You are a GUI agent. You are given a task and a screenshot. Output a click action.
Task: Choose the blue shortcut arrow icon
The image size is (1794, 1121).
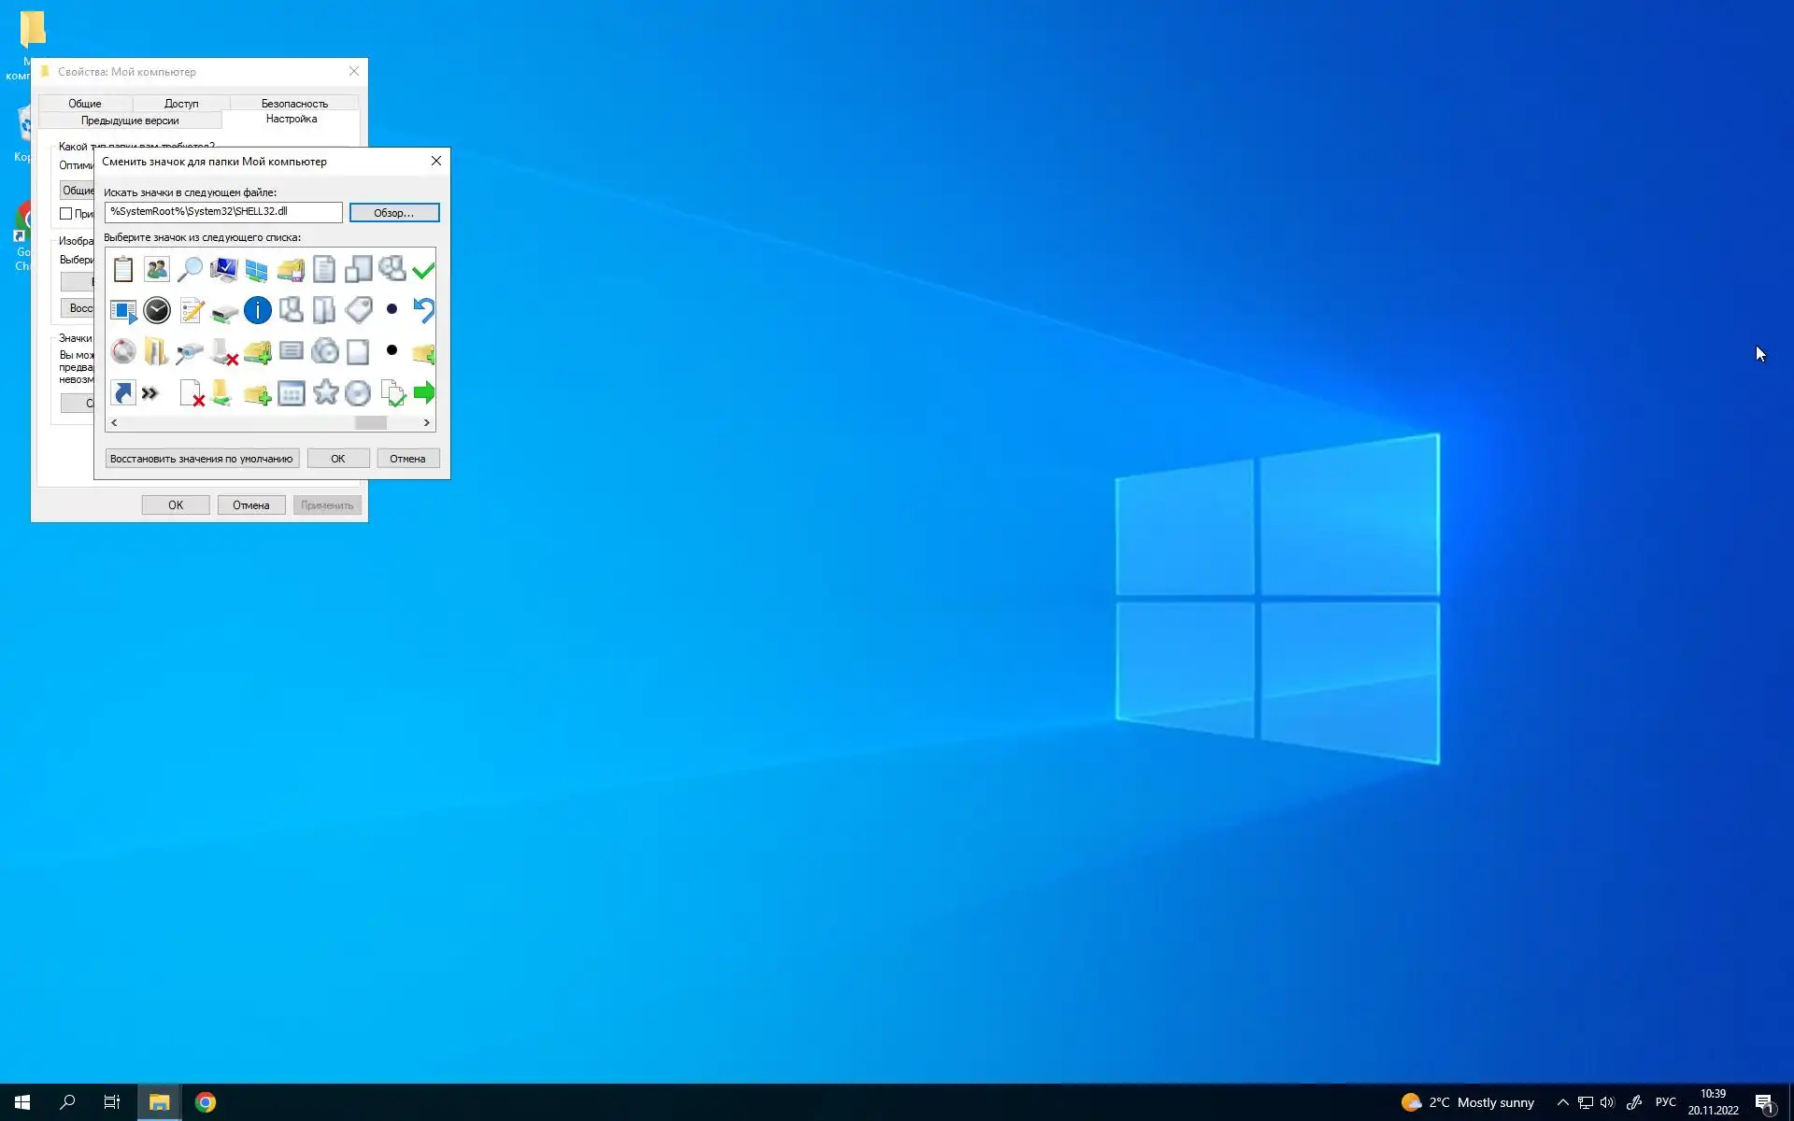click(x=123, y=392)
